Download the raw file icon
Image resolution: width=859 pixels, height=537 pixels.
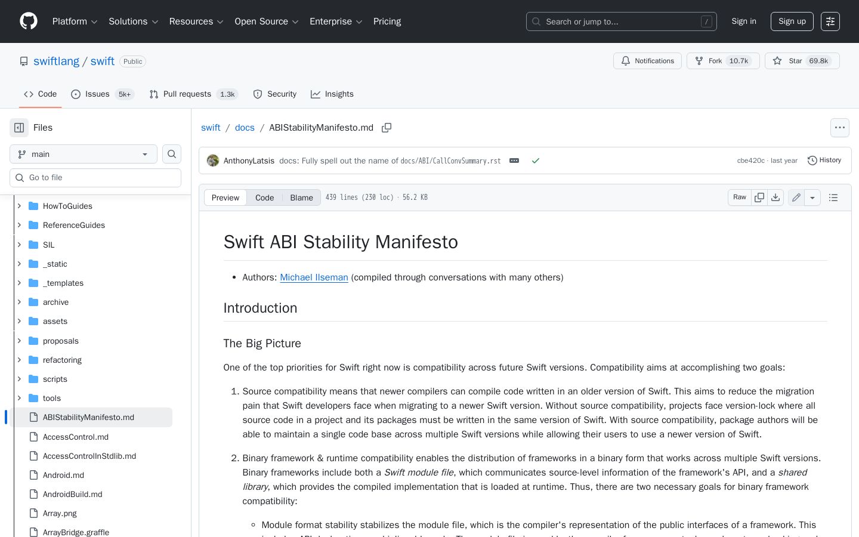775,197
